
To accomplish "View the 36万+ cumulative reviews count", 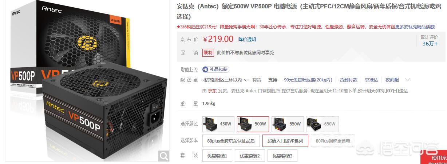I will click(430, 44).
